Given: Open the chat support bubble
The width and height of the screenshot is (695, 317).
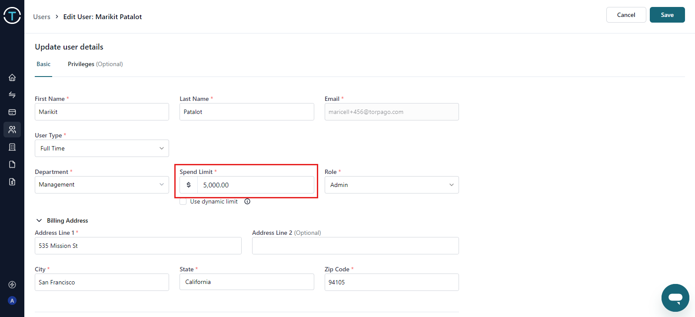Looking at the screenshot, I should (675, 298).
